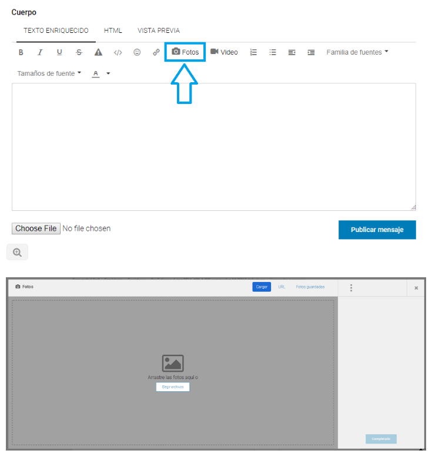Switch to the HTML tab
Screen dimensions: 432x457
tap(113, 31)
